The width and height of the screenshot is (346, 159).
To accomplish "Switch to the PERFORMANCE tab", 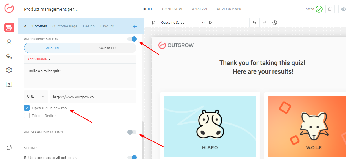I will click(x=231, y=9).
